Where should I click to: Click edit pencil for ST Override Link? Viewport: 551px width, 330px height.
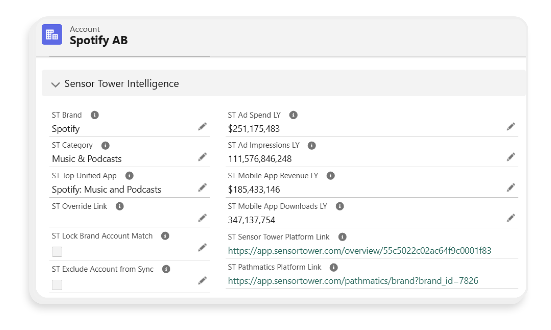pos(202,218)
